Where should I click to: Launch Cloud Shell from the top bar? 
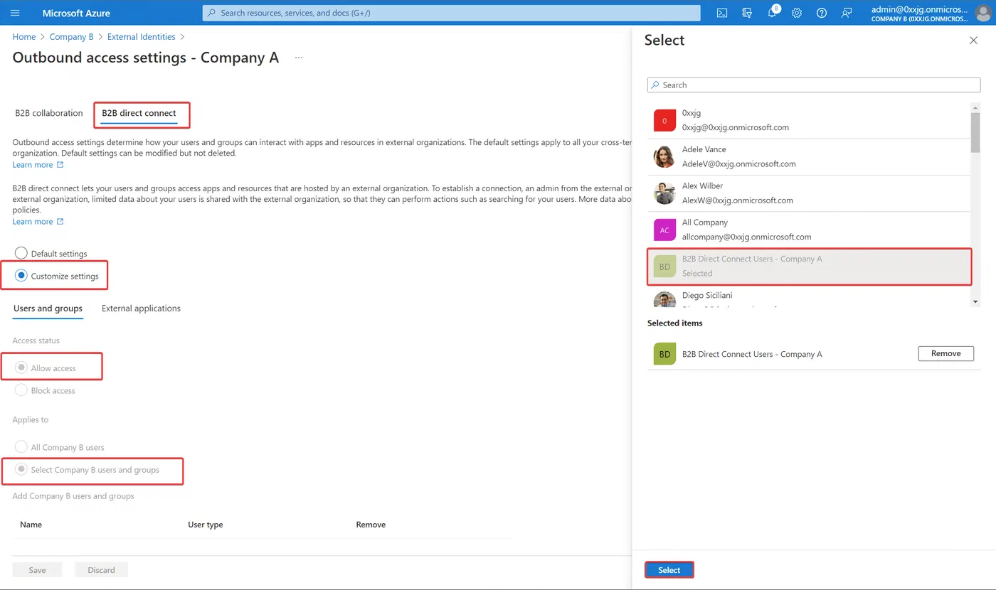[x=721, y=13]
